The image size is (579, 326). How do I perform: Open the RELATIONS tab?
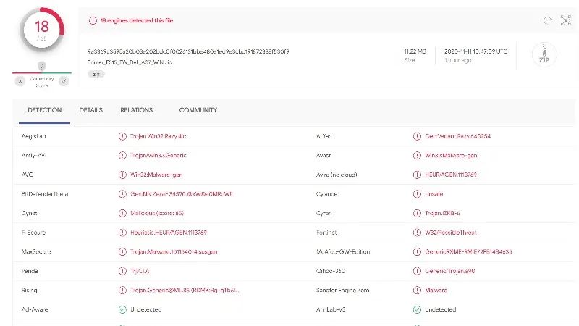point(136,110)
